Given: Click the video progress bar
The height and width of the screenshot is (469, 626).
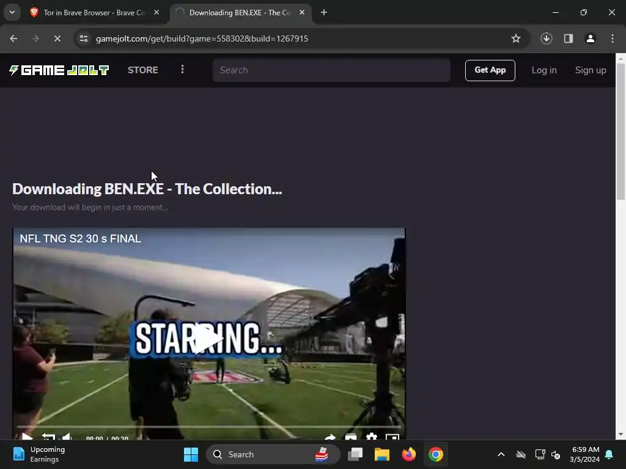Looking at the screenshot, I should pos(208,427).
